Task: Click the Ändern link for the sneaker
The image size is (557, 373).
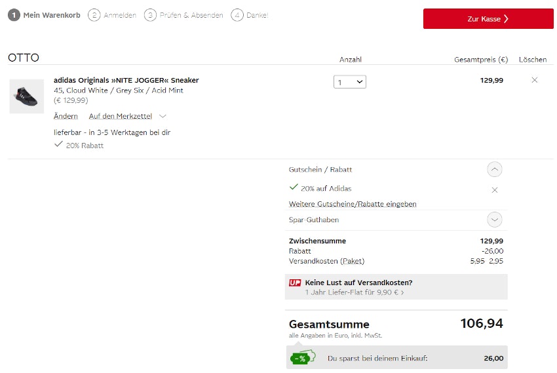Action: 66,116
